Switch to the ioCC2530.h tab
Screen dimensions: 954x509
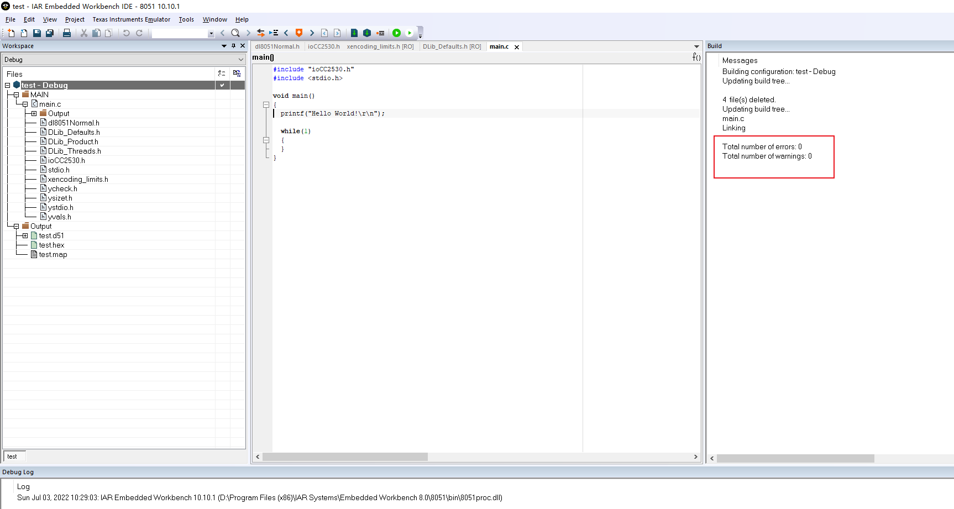click(x=324, y=46)
